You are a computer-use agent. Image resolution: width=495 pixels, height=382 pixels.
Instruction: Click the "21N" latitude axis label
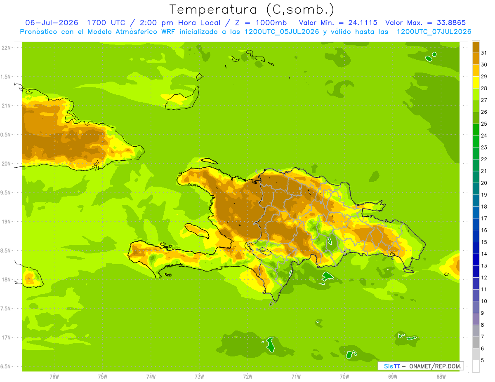(7, 106)
